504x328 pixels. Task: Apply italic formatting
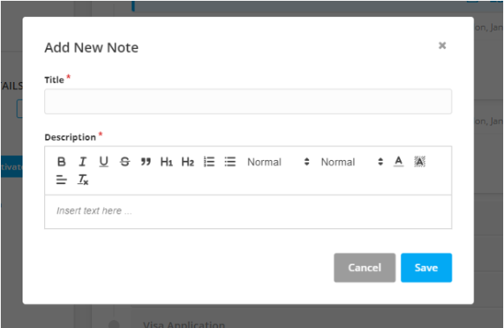[83, 162]
